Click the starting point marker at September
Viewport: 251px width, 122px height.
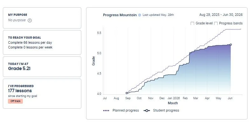(x=127, y=93)
